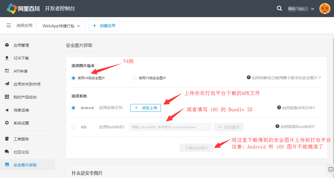Open the feedback chat icon at right edge

[330, 169]
